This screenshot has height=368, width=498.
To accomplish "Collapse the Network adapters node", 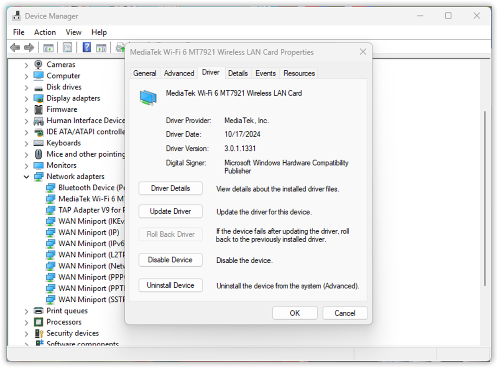I will point(27,177).
